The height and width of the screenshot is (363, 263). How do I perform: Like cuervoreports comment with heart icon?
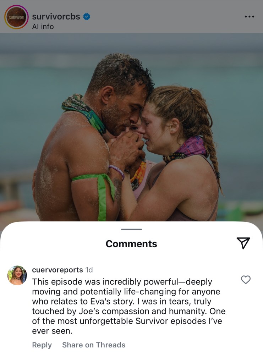[x=246, y=280]
